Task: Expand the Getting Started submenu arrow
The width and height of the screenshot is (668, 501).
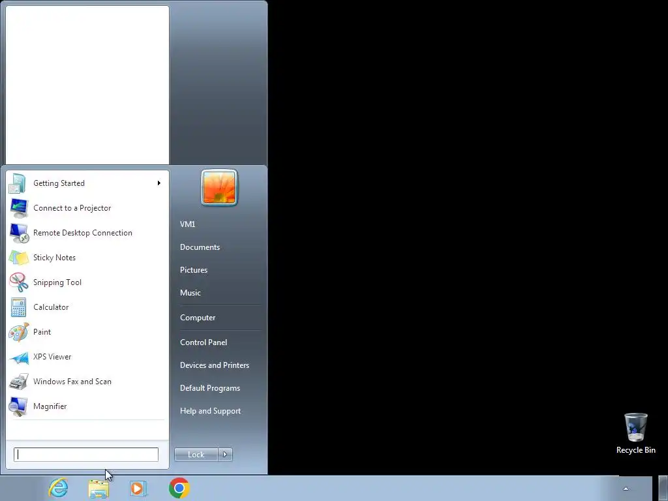Action: coord(159,183)
